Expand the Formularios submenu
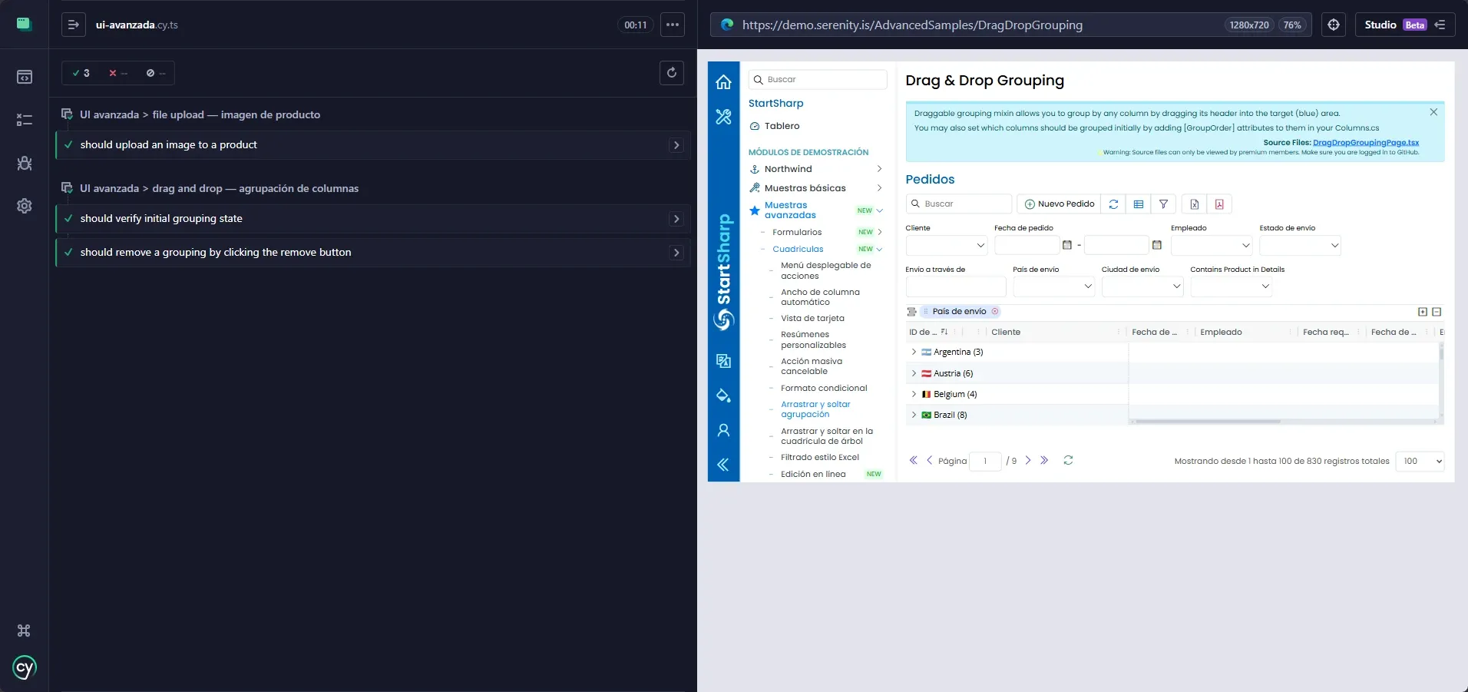This screenshot has height=692, width=1468. point(822,232)
